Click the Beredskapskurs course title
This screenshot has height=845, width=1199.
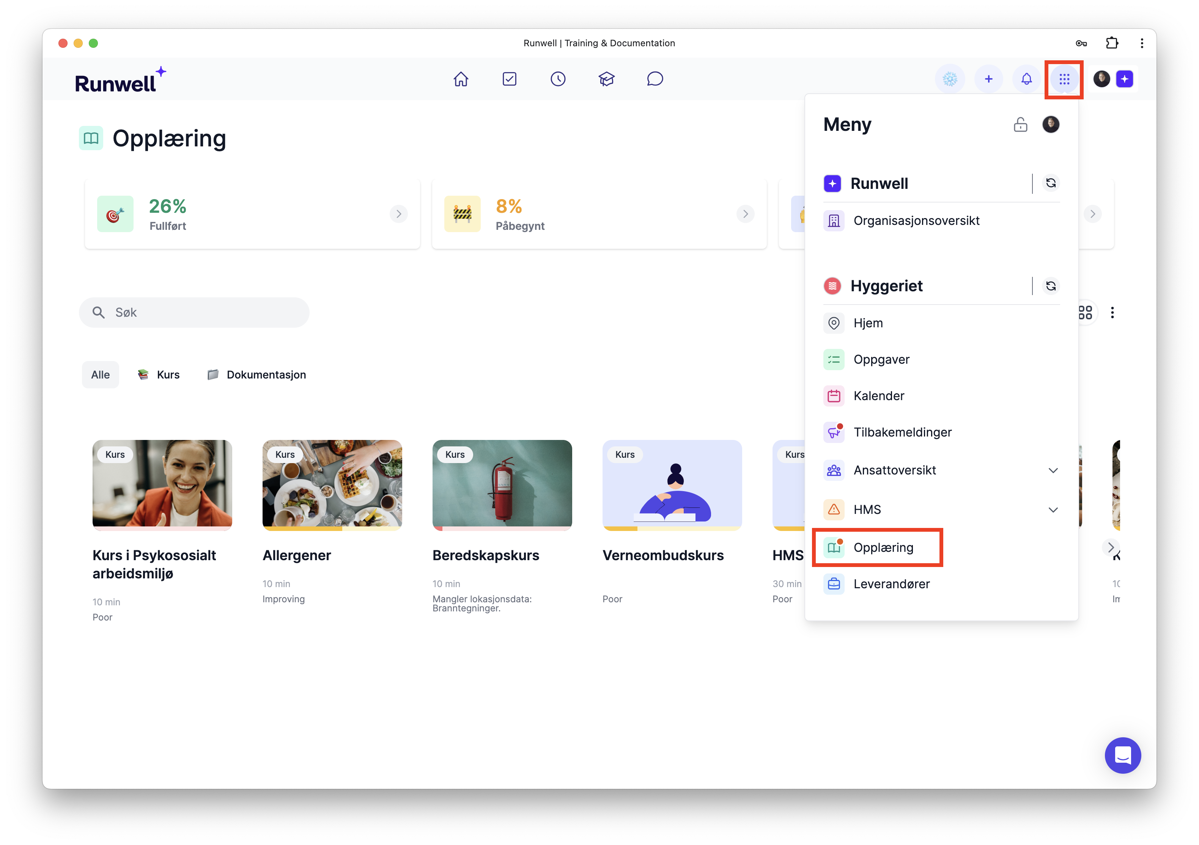486,555
